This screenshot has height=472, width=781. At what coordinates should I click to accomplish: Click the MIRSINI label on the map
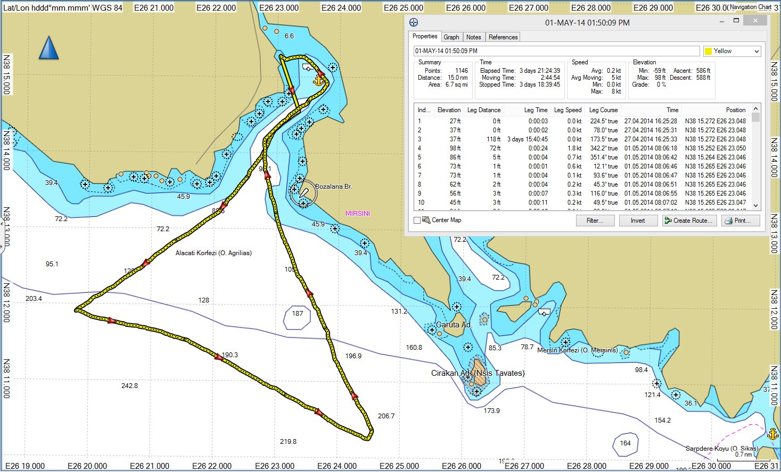pos(358,214)
